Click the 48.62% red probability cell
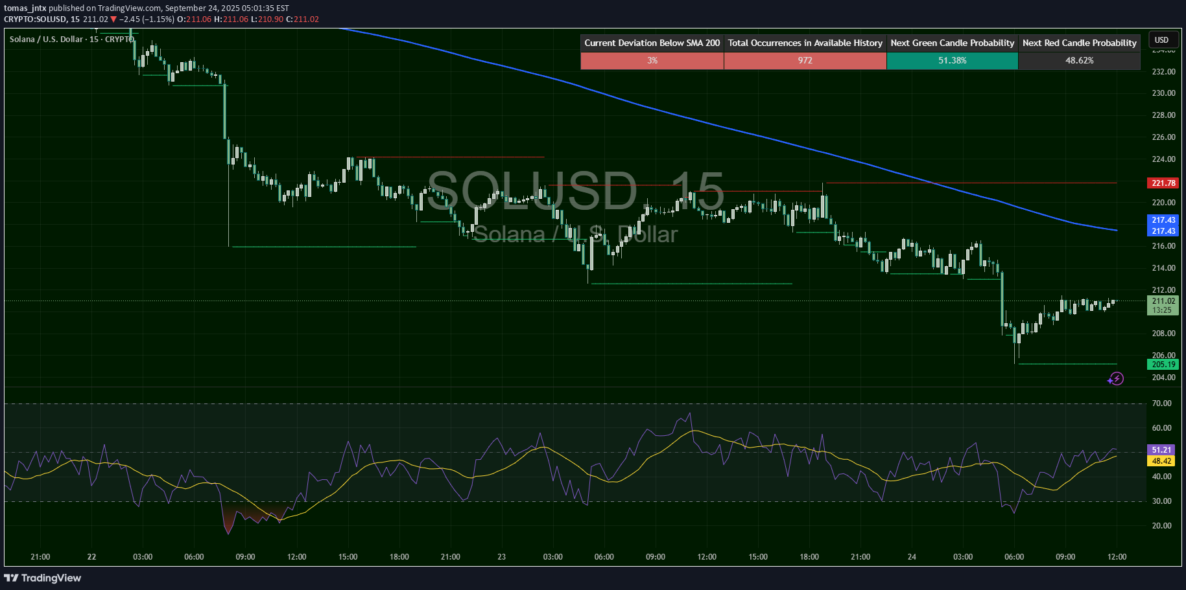Screen dimensions: 1186x590 coord(1079,60)
